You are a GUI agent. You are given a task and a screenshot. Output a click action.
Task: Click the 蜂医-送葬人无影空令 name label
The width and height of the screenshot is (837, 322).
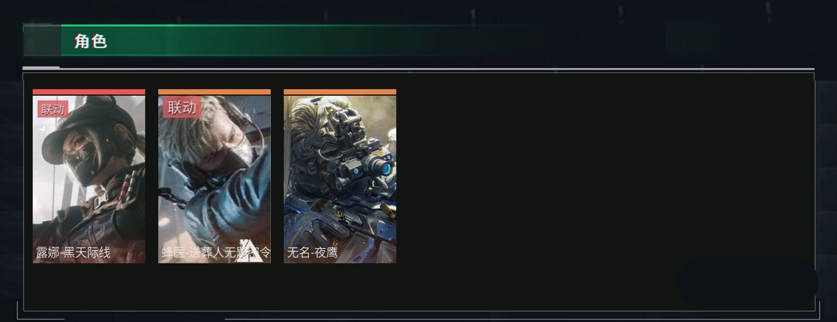coord(216,252)
